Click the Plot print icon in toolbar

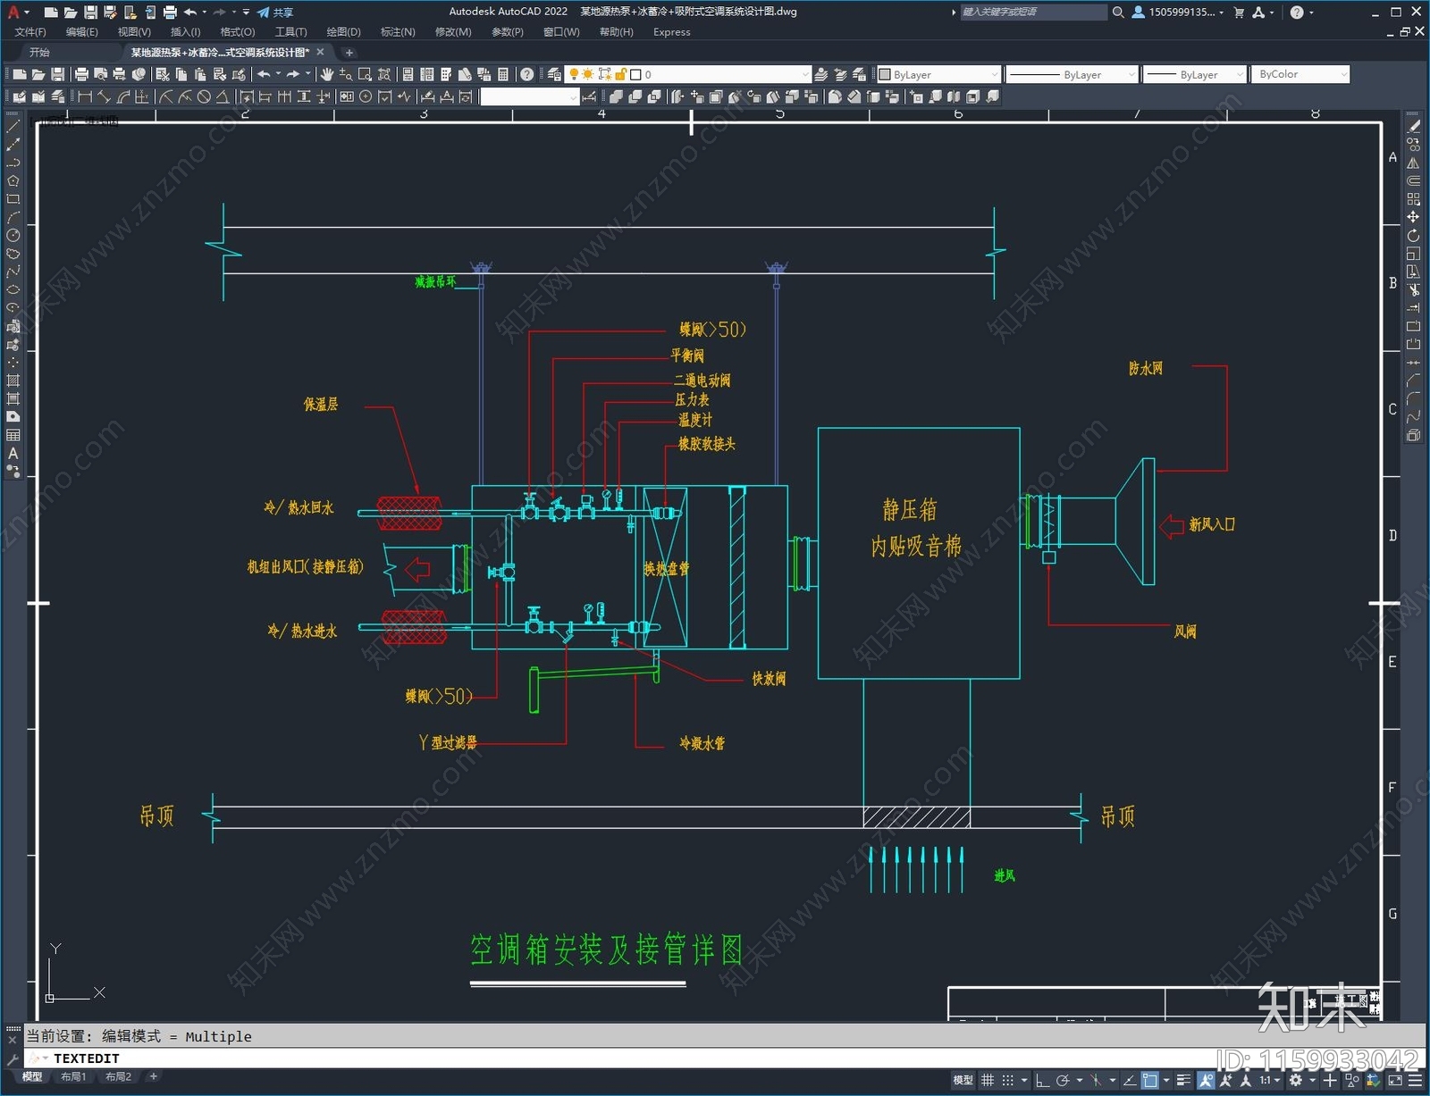pos(81,74)
